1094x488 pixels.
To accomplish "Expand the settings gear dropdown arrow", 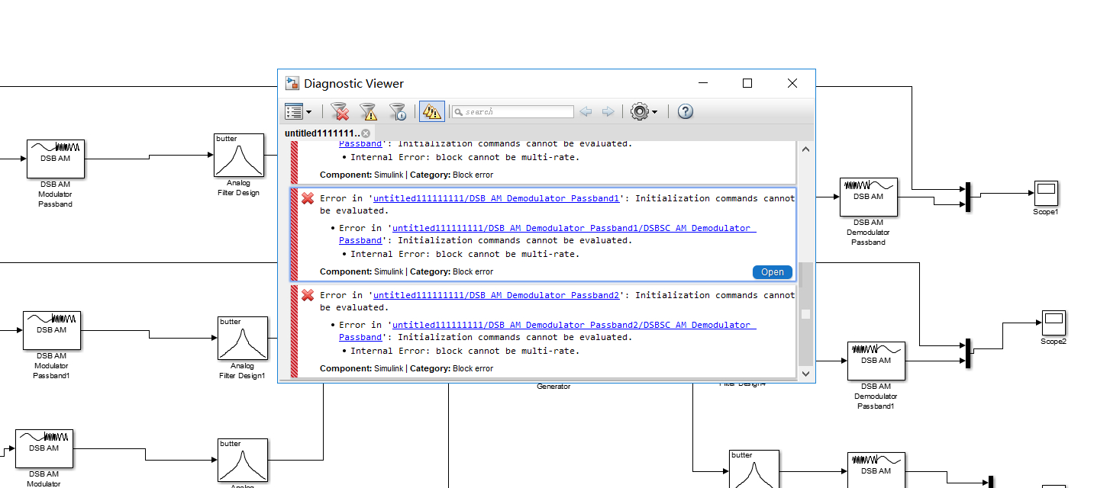I will coord(655,112).
